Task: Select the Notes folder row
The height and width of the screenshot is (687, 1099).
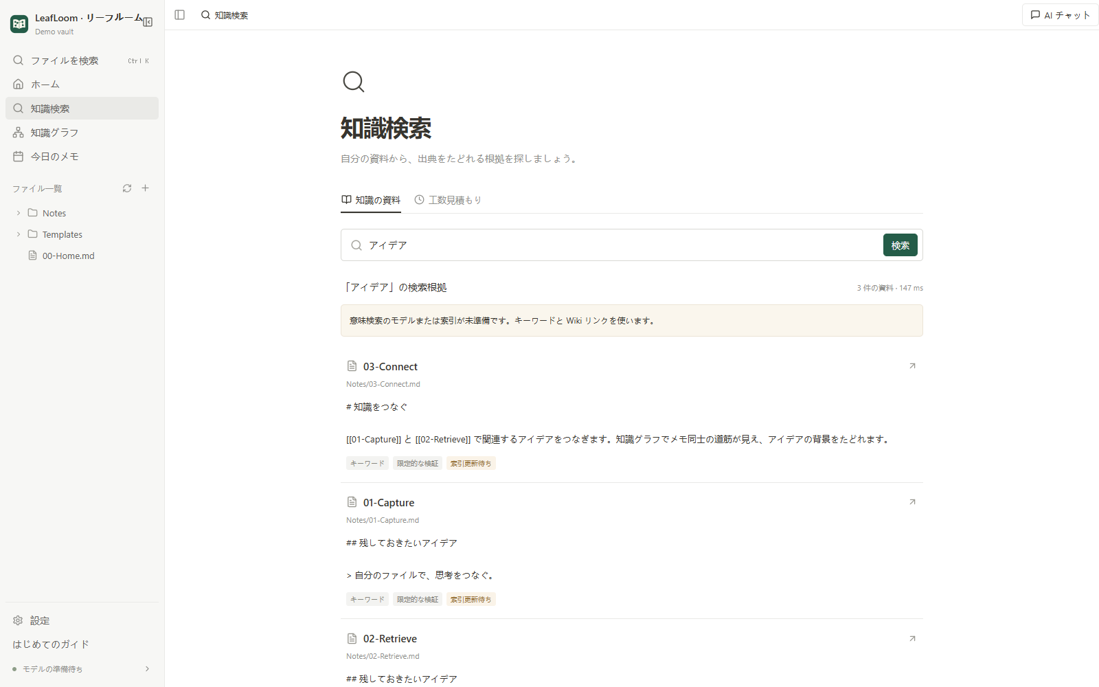Action: 82,213
